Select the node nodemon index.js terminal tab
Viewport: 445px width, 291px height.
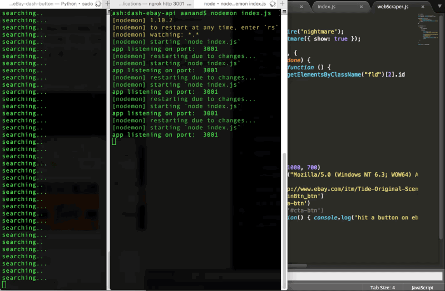pyautogui.click(x=235, y=4)
